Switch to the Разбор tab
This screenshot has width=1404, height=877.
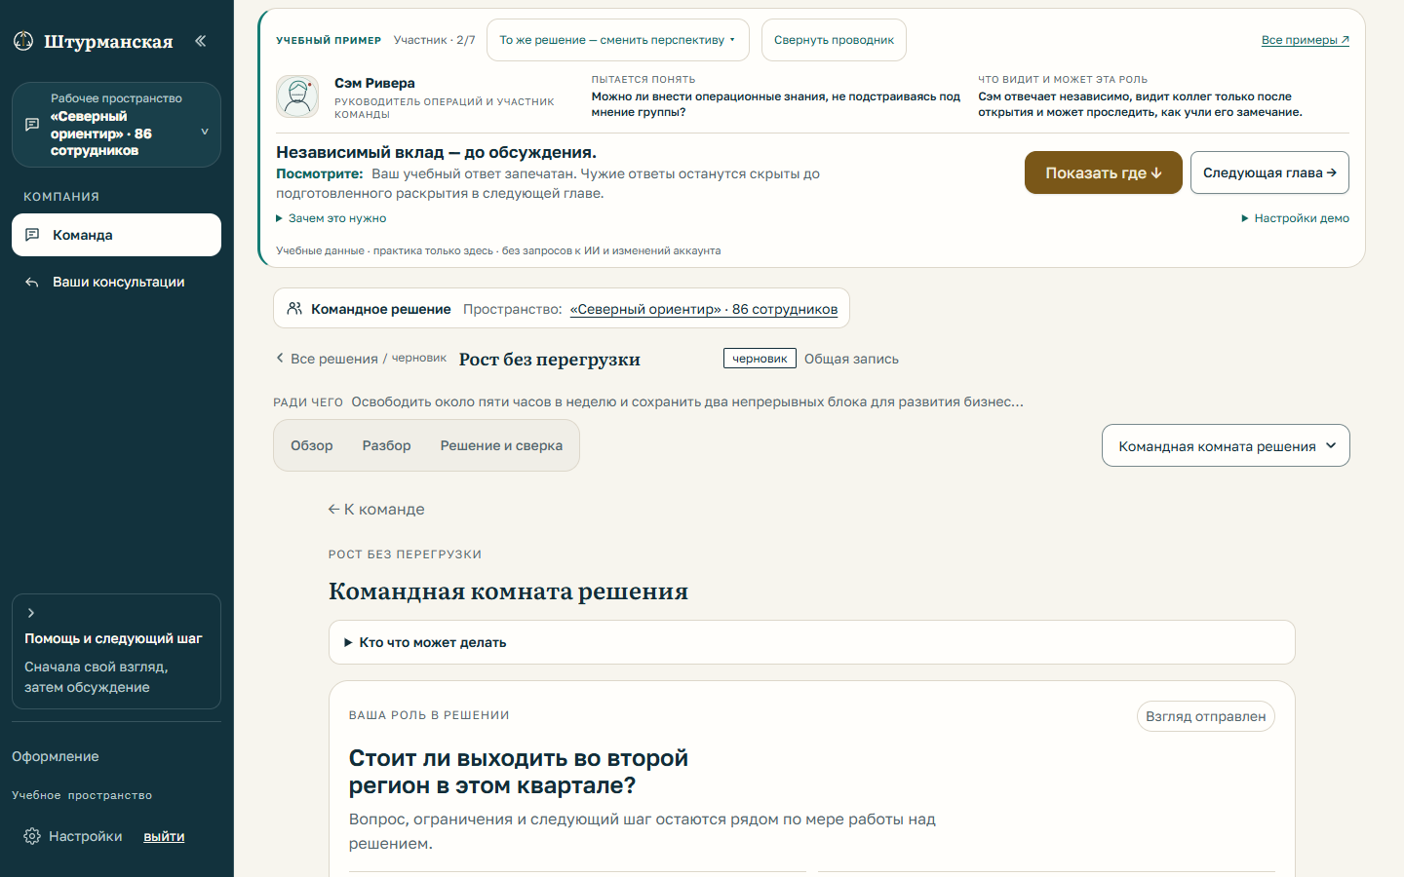pyautogui.click(x=386, y=445)
